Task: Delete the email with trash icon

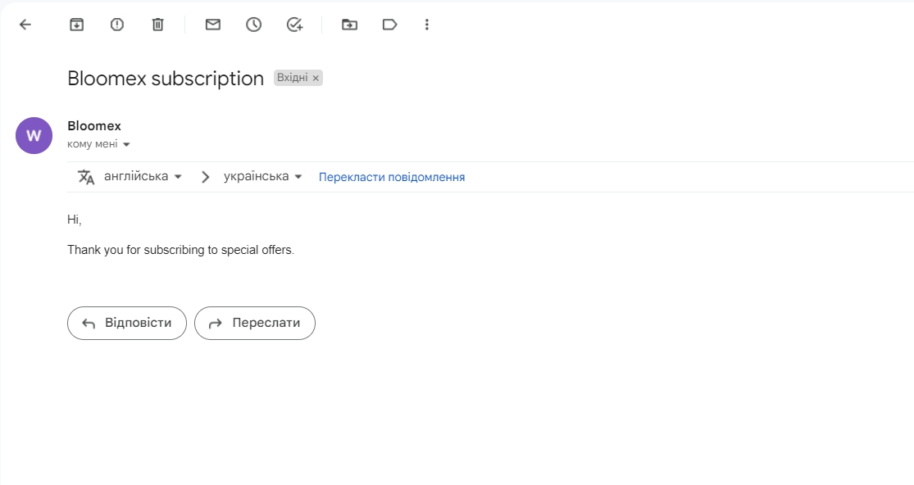Action: (x=158, y=25)
